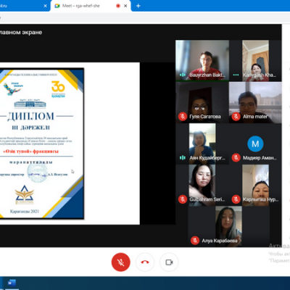
Task: Click the audio indicator on Bauyrzhan's tile
Action: [183, 75]
